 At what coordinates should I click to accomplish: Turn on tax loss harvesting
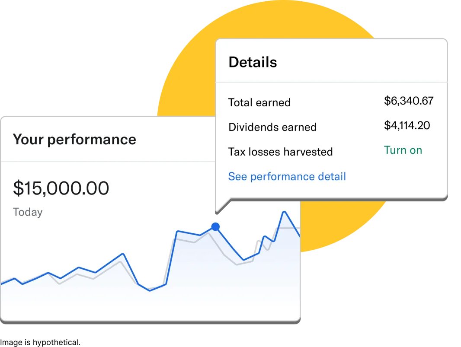tap(403, 150)
